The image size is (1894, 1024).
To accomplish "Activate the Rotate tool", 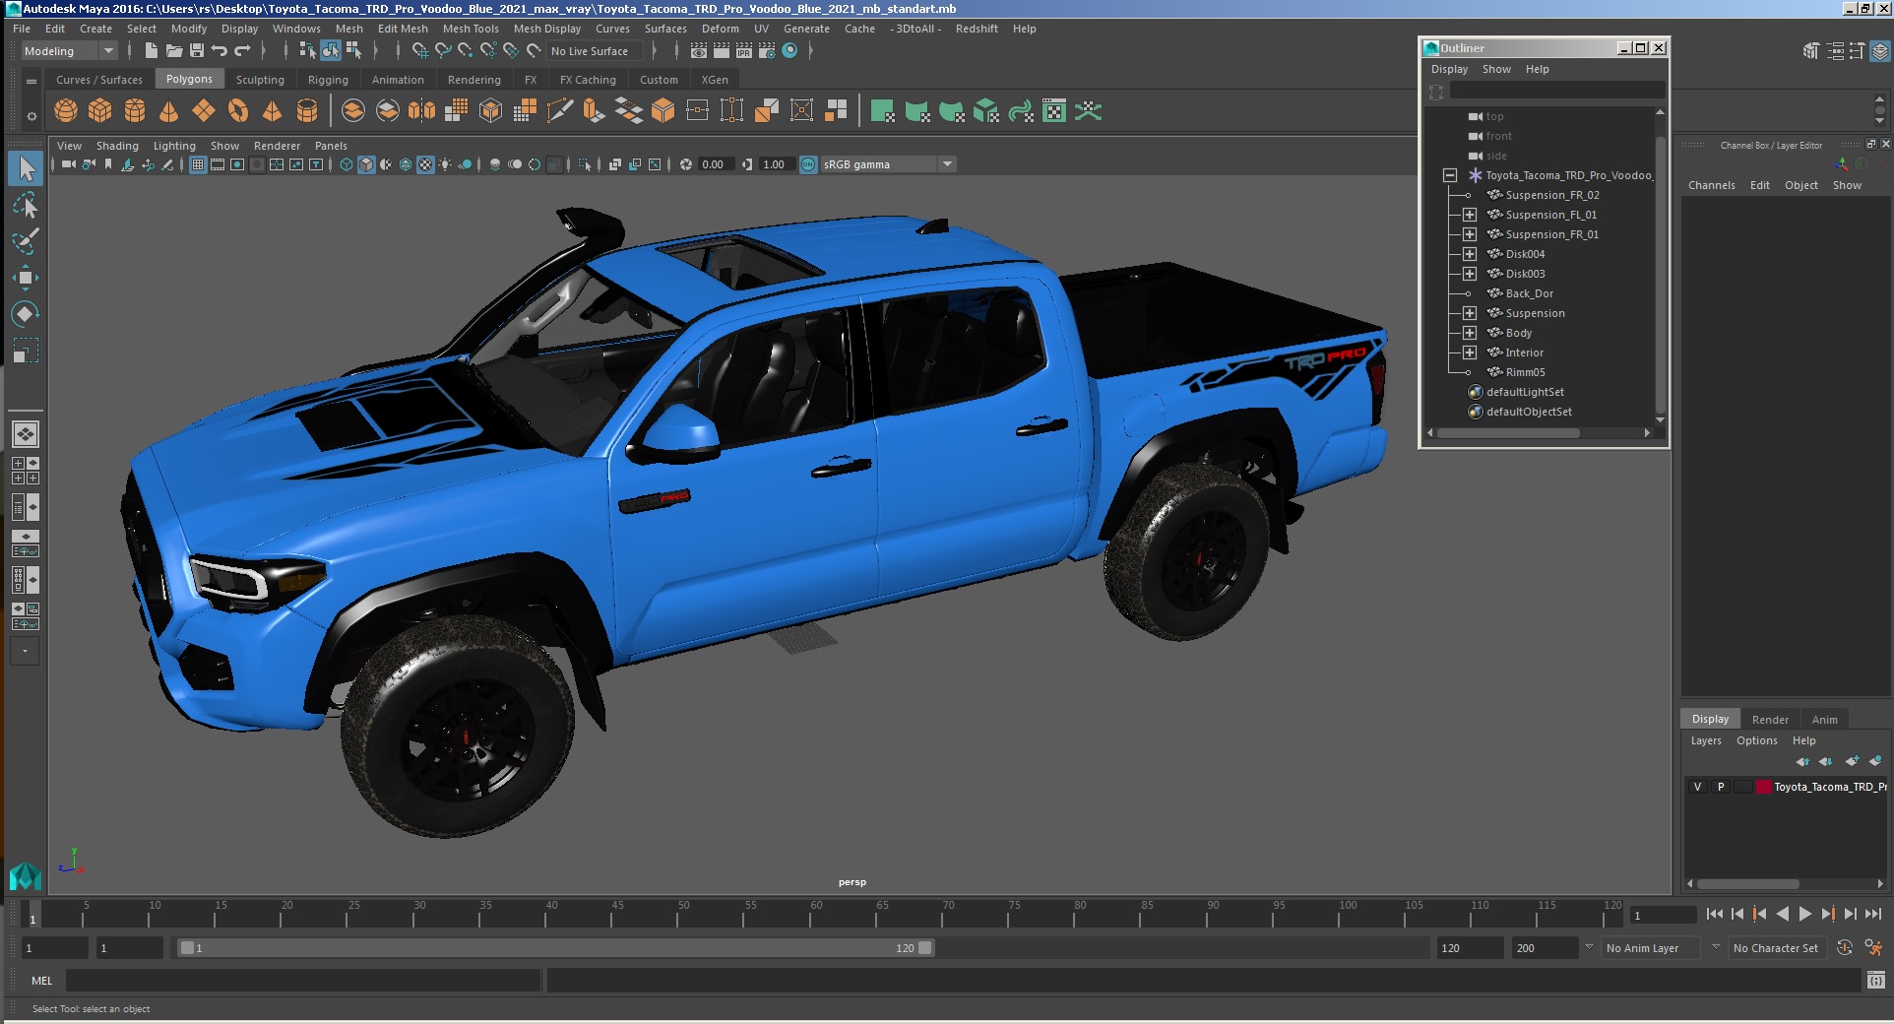I will 26,314.
